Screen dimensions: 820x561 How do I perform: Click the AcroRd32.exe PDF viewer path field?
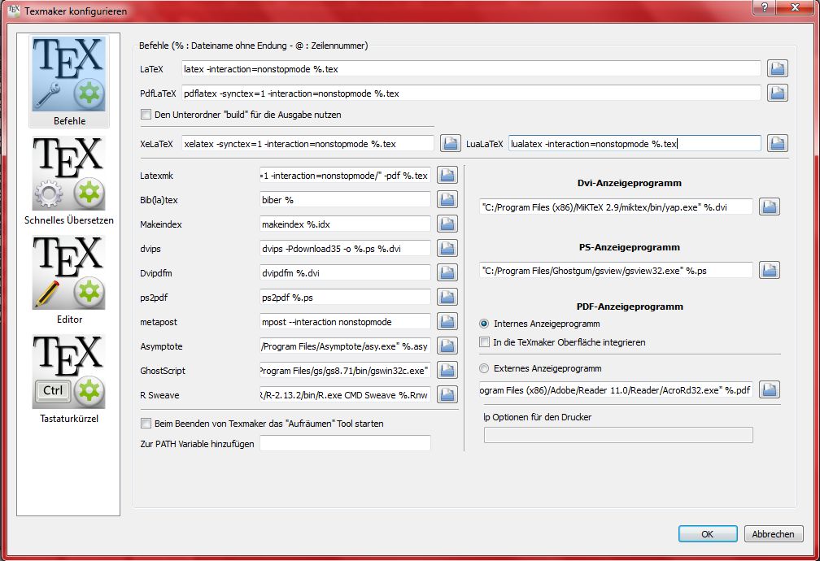[x=616, y=389]
